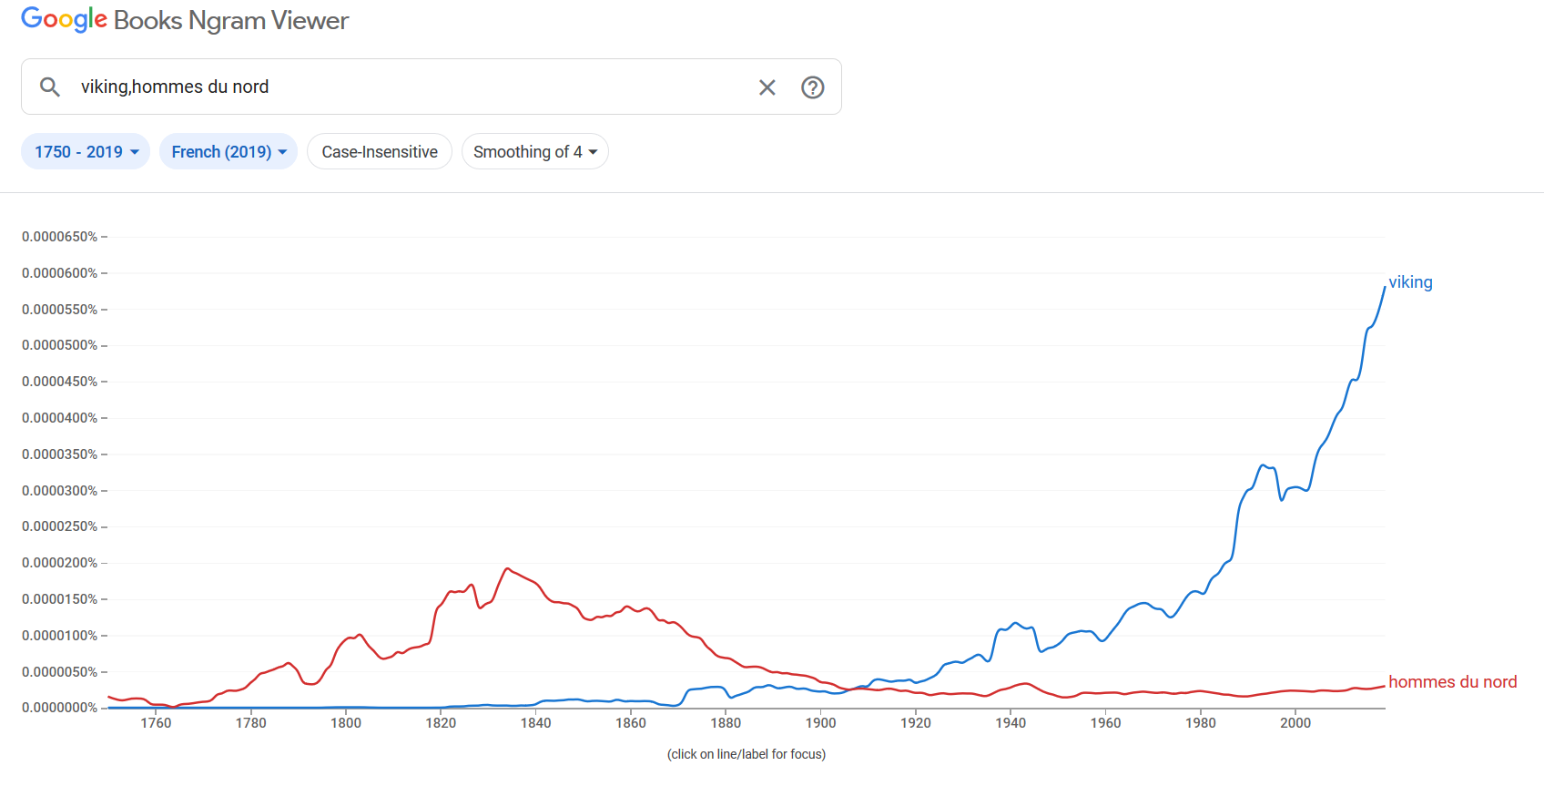The width and height of the screenshot is (1544, 786).
Task: Click the red hommes du nord label
Action: 1452,682
